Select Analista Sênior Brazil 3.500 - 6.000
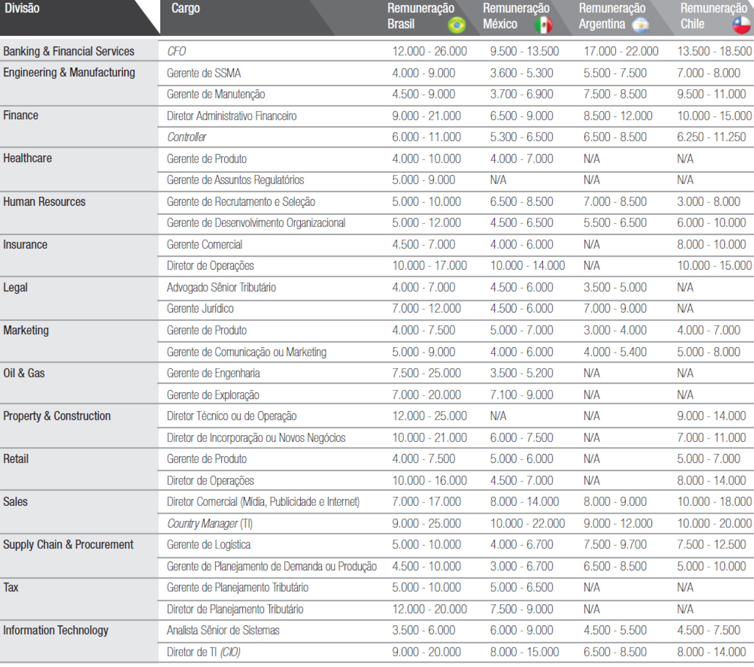Screen dimensions: 754x667 (424, 630)
